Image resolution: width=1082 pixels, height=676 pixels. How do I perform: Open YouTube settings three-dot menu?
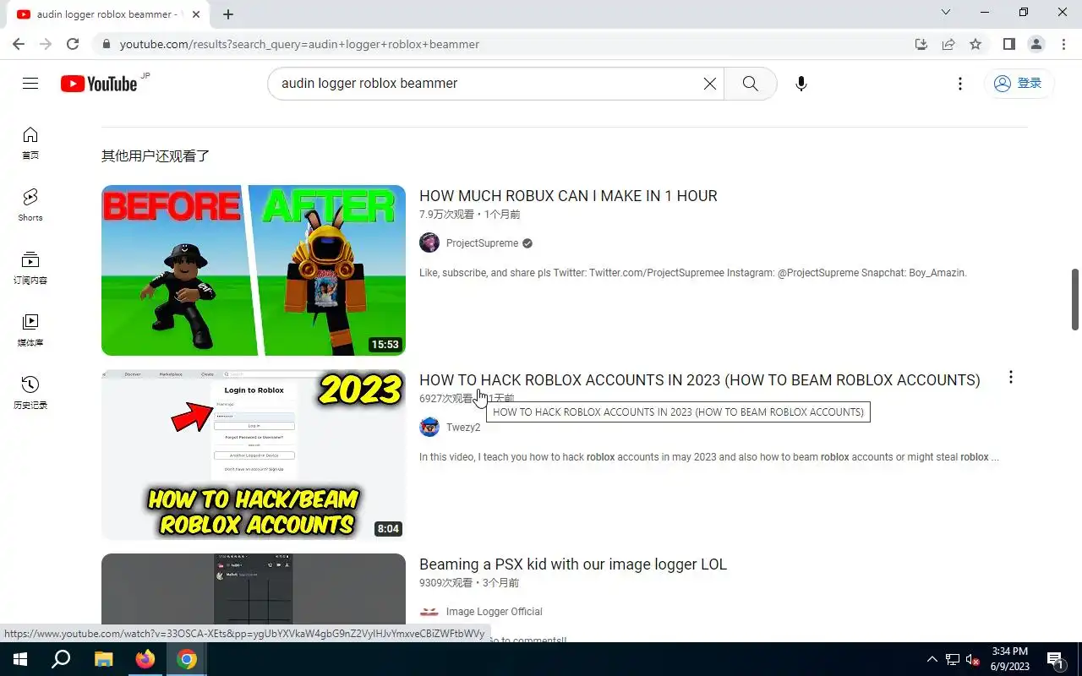[x=959, y=84]
